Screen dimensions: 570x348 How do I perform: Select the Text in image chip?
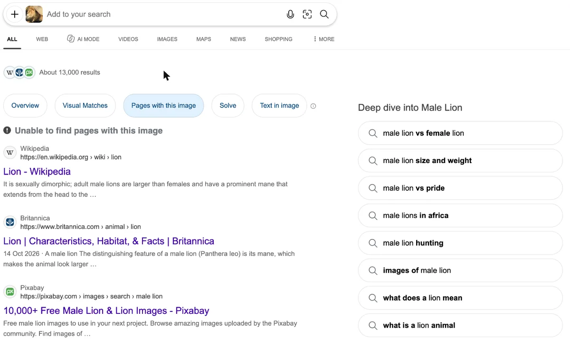point(279,105)
